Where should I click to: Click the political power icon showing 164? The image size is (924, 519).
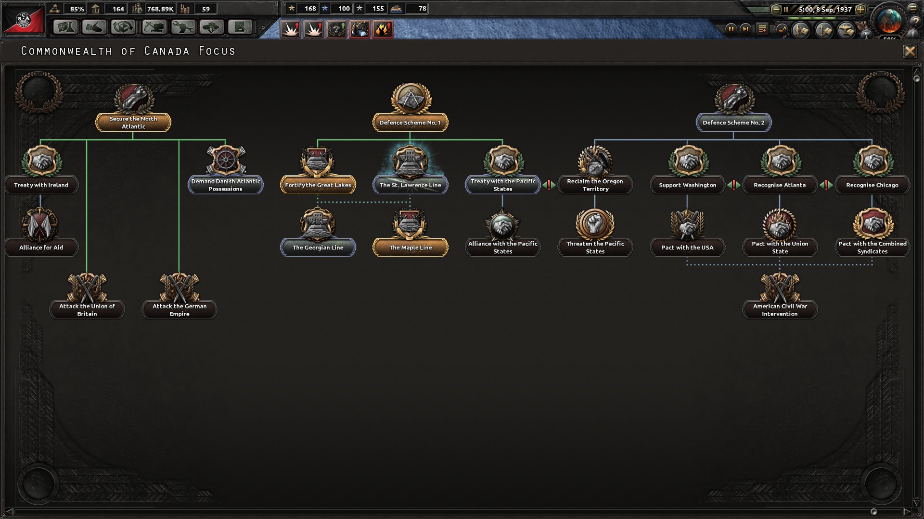(x=96, y=9)
